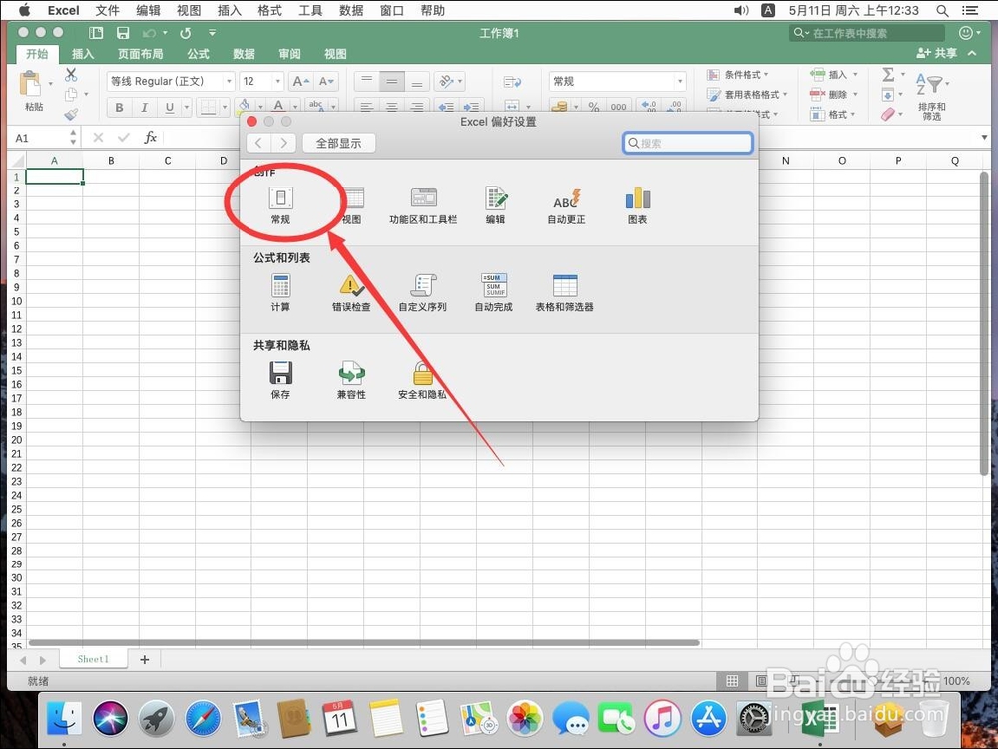The image size is (998, 749).
Task: Switch to the 页面布局 ribbon tab
Action: click(x=140, y=54)
